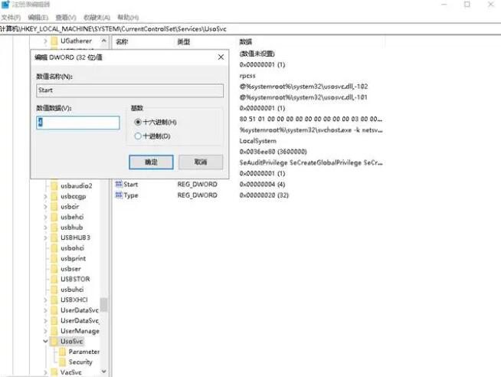
Task: Expand the UGatherer tree node
Action: click(x=45, y=41)
